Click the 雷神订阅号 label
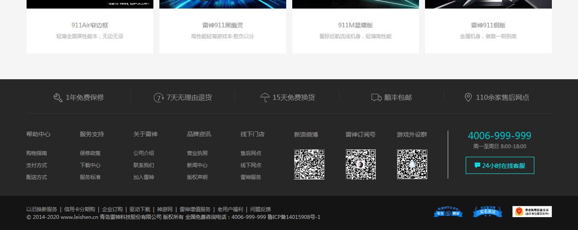578x230 pixels. tap(361, 134)
